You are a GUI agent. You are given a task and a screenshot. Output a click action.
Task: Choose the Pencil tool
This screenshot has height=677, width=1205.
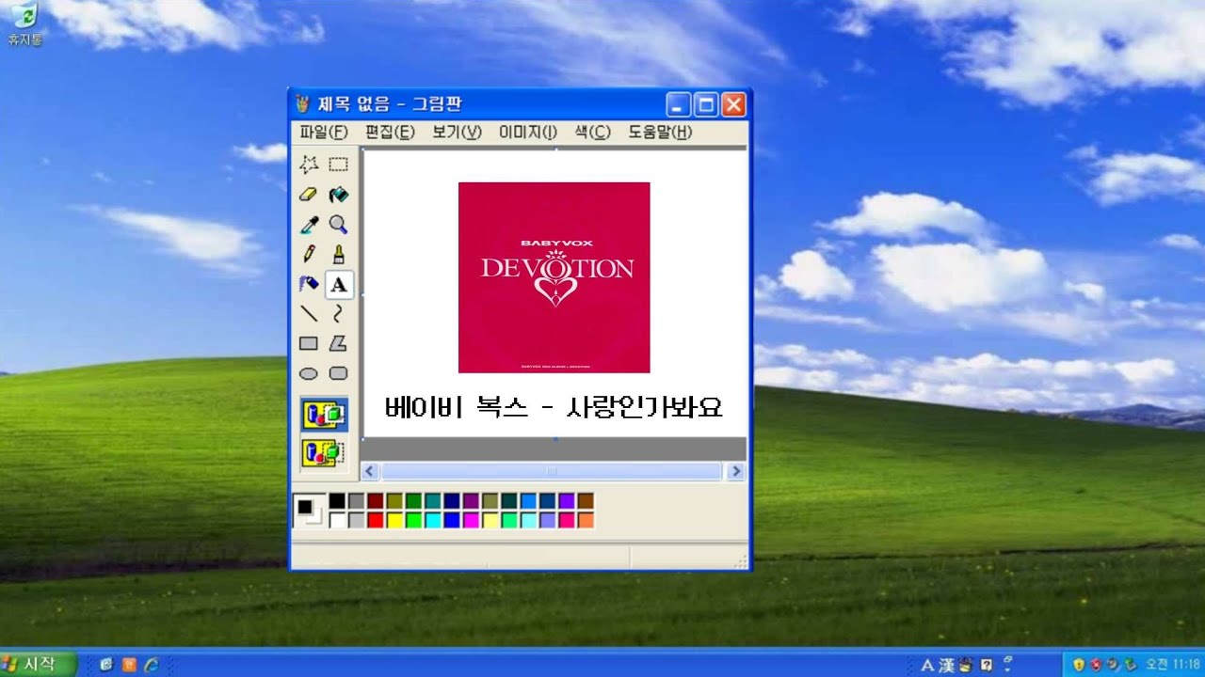309,254
